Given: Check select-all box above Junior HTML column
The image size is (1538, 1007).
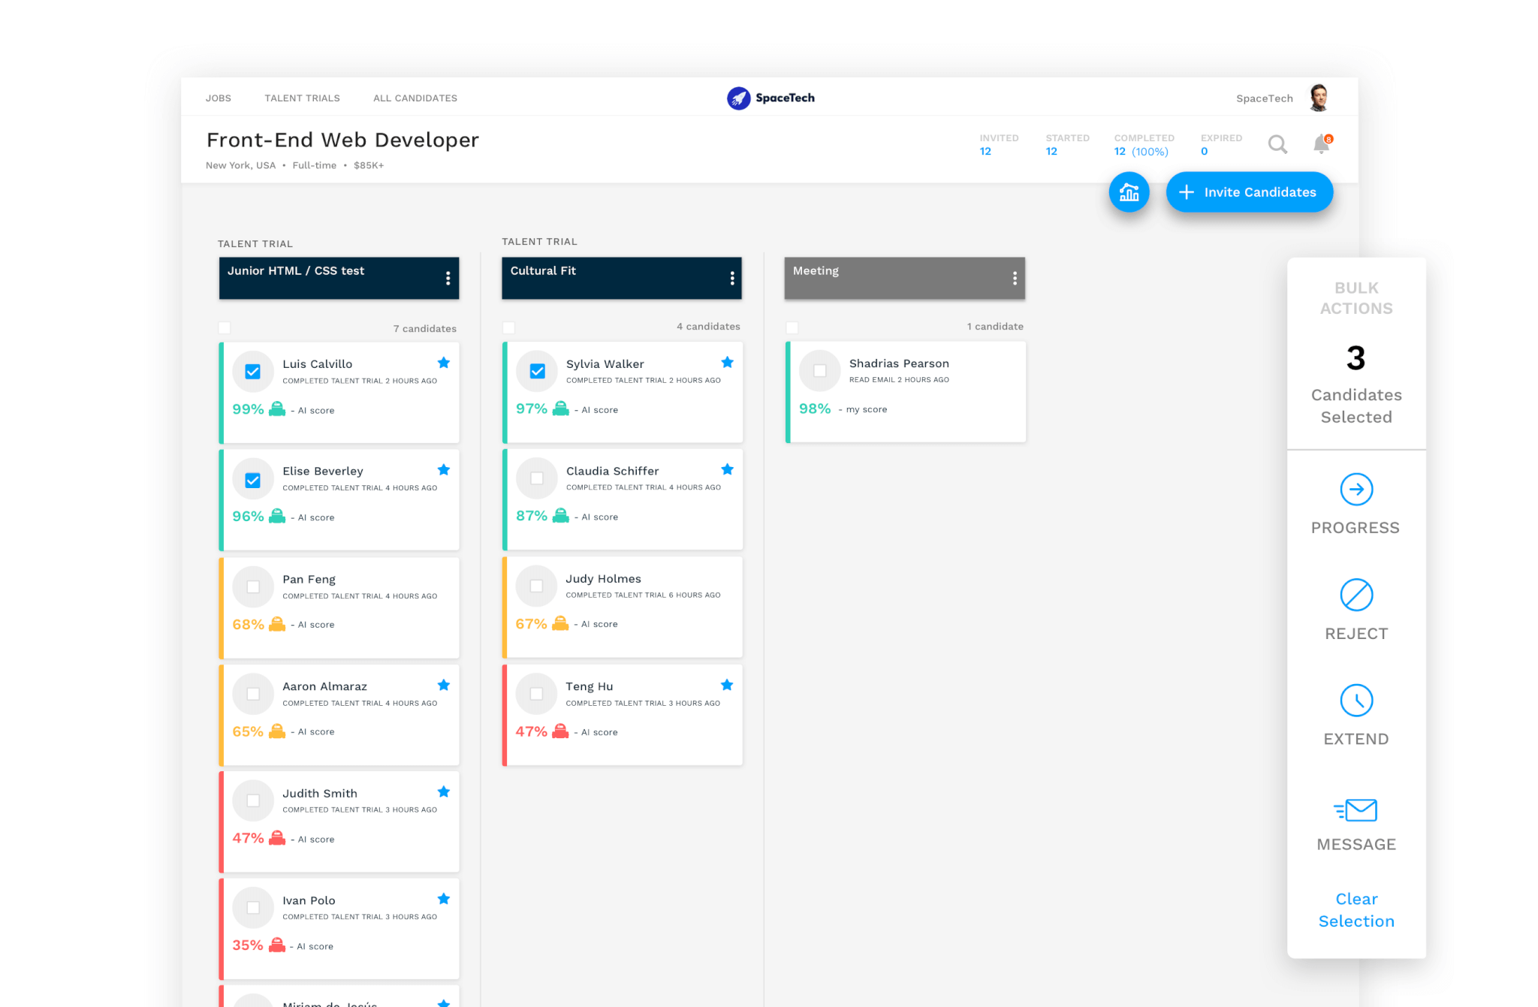Looking at the screenshot, I should point(225,327).
